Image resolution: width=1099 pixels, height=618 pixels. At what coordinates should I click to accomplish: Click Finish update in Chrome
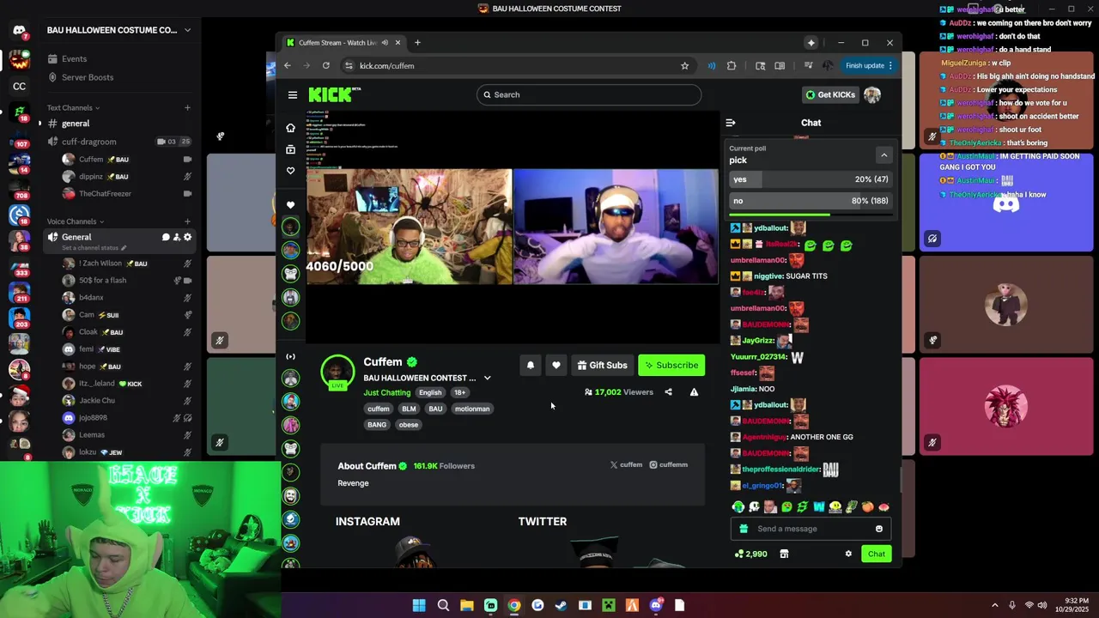865,66
